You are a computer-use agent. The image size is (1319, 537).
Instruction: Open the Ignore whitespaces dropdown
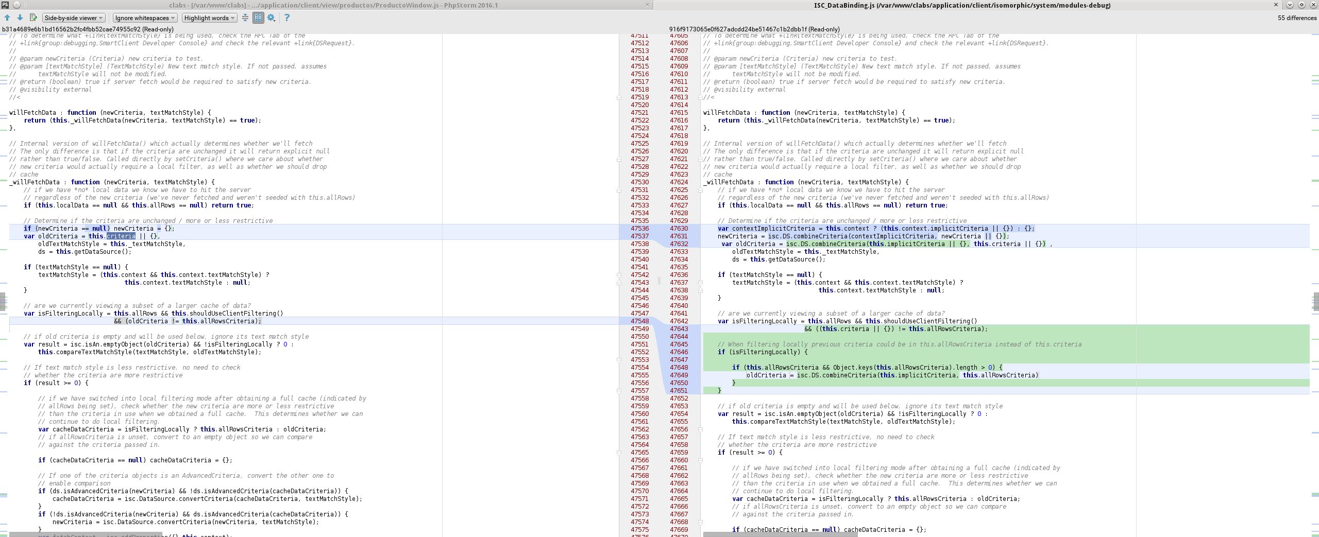click(x=145, y=18)
